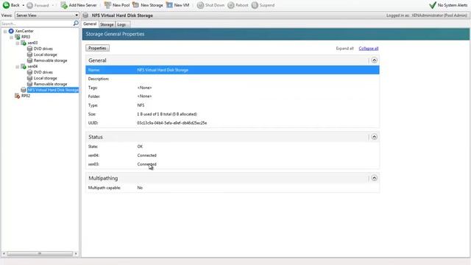Click the Expand all link
This screenshot has height=265, width=471.
(x=344, y=49)
